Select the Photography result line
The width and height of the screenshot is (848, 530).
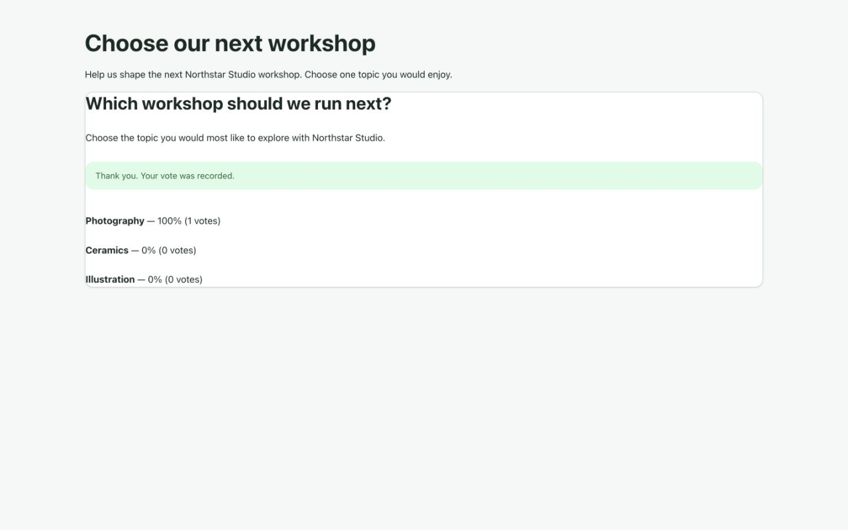153,221
